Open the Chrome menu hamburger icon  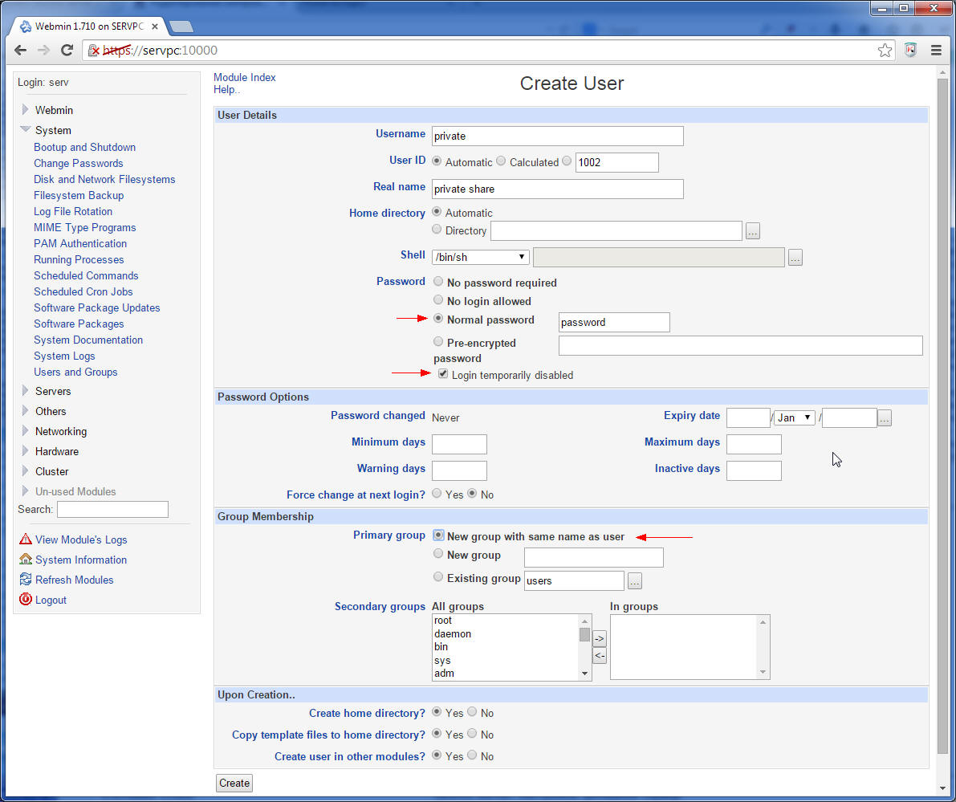pos(936,50)
